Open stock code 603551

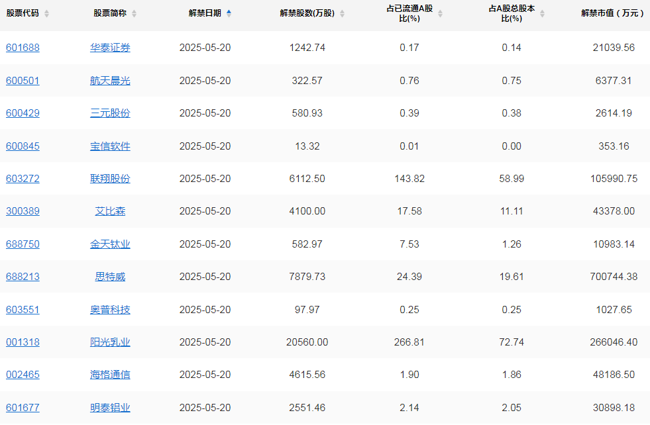pyautogui.click(x=23, y=309)
